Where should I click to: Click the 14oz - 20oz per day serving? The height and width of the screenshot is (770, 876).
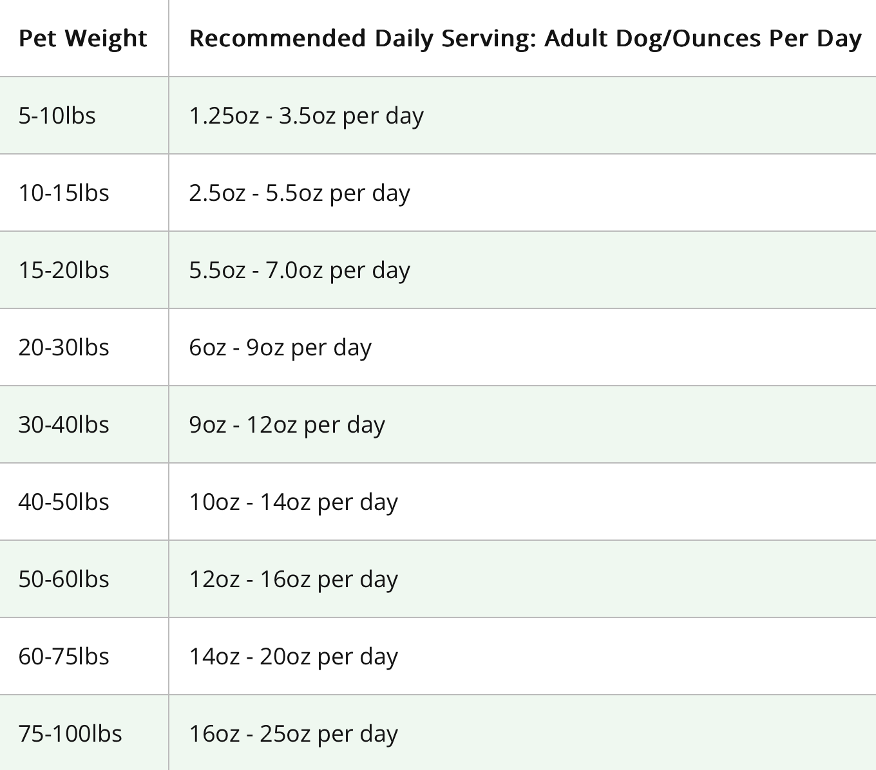coord(294,657)
